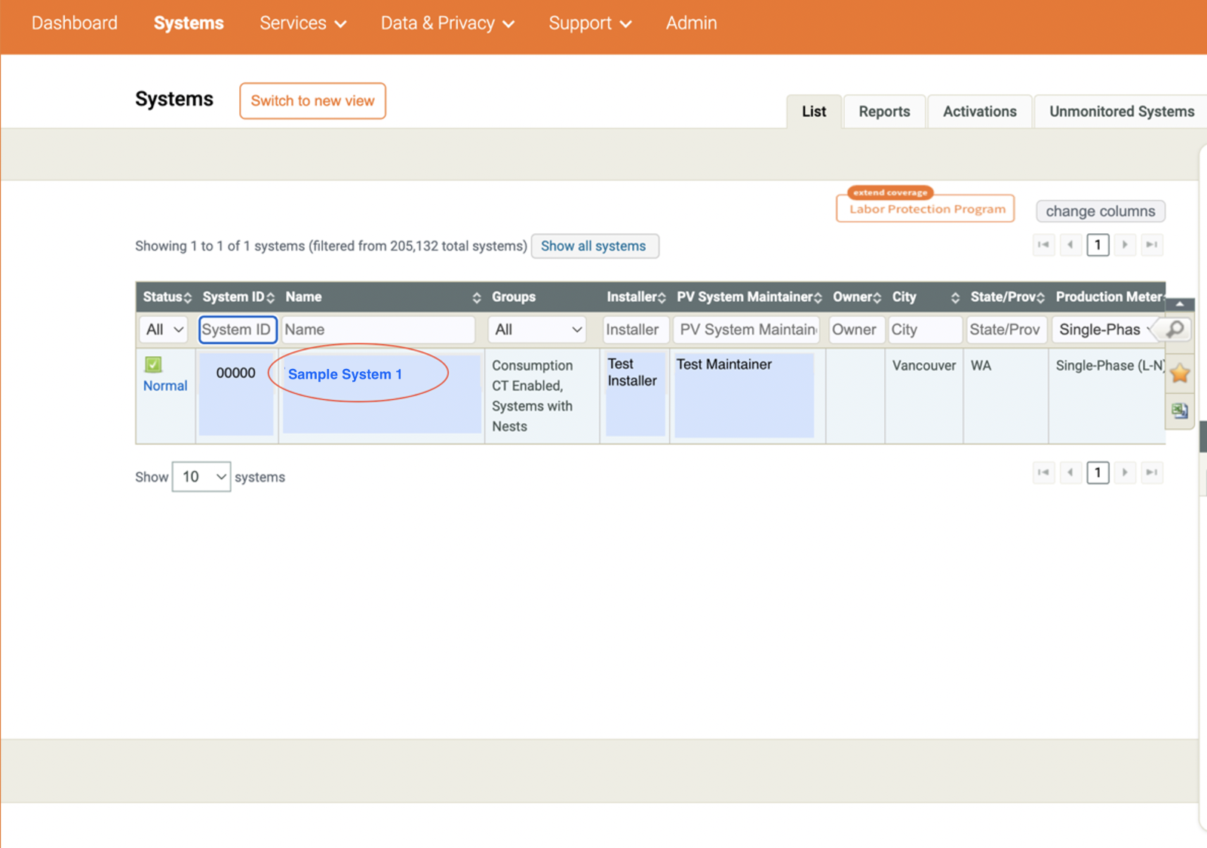Go to the first page with the pagination arrow
Screen dimensions: 1207x848
point(1043,244)
